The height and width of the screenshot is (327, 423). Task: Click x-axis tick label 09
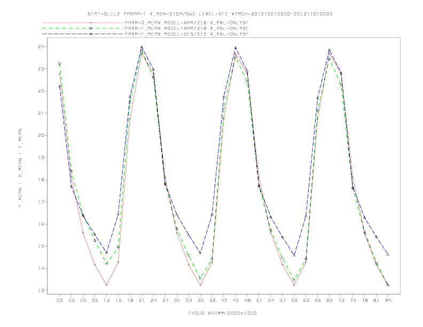pos(95,300)
